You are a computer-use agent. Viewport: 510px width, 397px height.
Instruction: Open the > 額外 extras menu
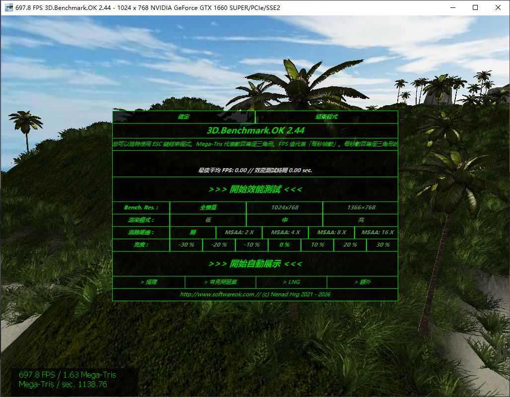(362, 281)
